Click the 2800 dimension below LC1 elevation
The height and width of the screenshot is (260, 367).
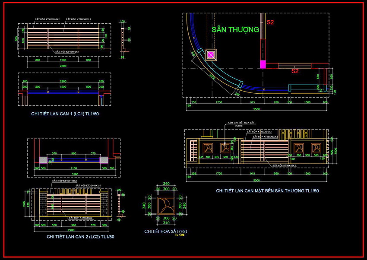(63, 66)
